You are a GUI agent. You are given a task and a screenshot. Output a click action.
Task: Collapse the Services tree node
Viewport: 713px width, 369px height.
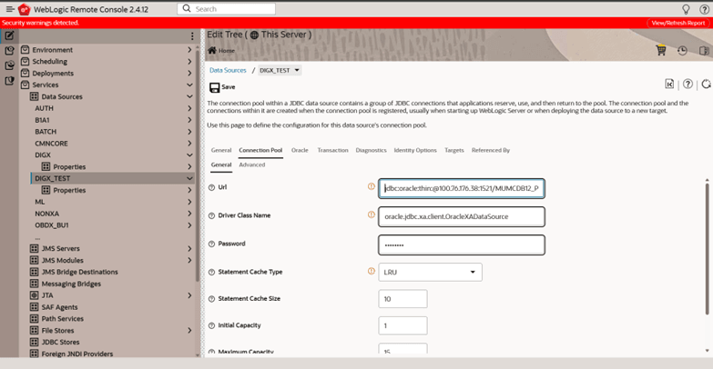pyautogui.click(x=189, y=85)
